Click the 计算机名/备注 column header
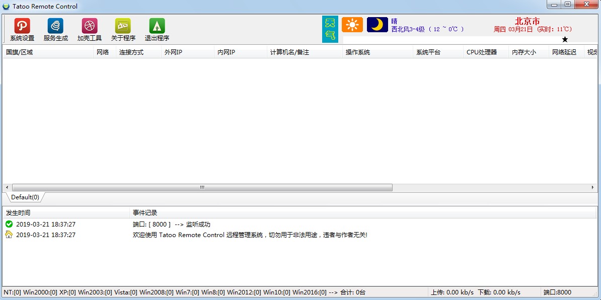Image resolution: width=601 pixels, height=300 pixels. pyautogui.click(x=305, y=52)
